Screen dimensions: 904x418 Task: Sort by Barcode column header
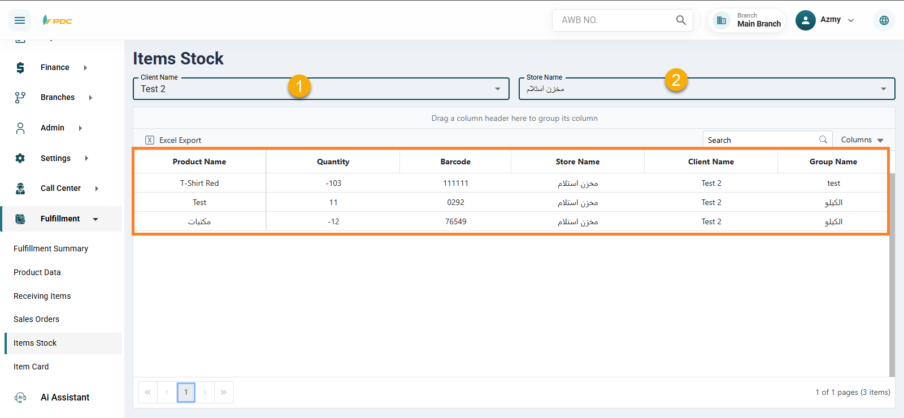(455, 162)
